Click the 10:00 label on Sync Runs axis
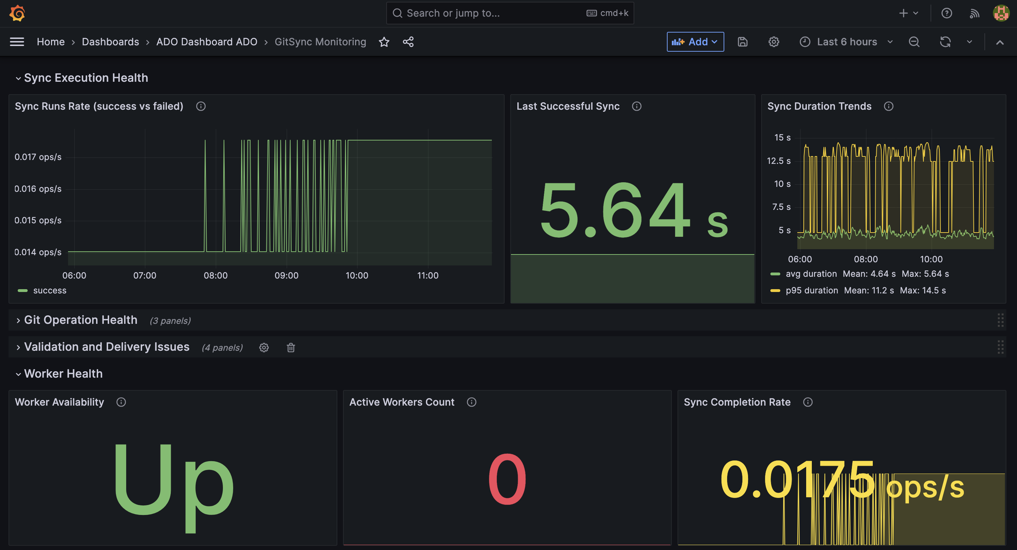Image resolution: width=1017 pixels, height=550 pixels. [357, 276]
